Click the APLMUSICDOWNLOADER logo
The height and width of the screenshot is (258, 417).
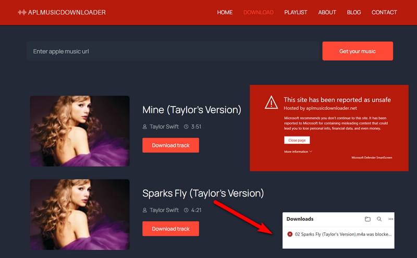62,12
